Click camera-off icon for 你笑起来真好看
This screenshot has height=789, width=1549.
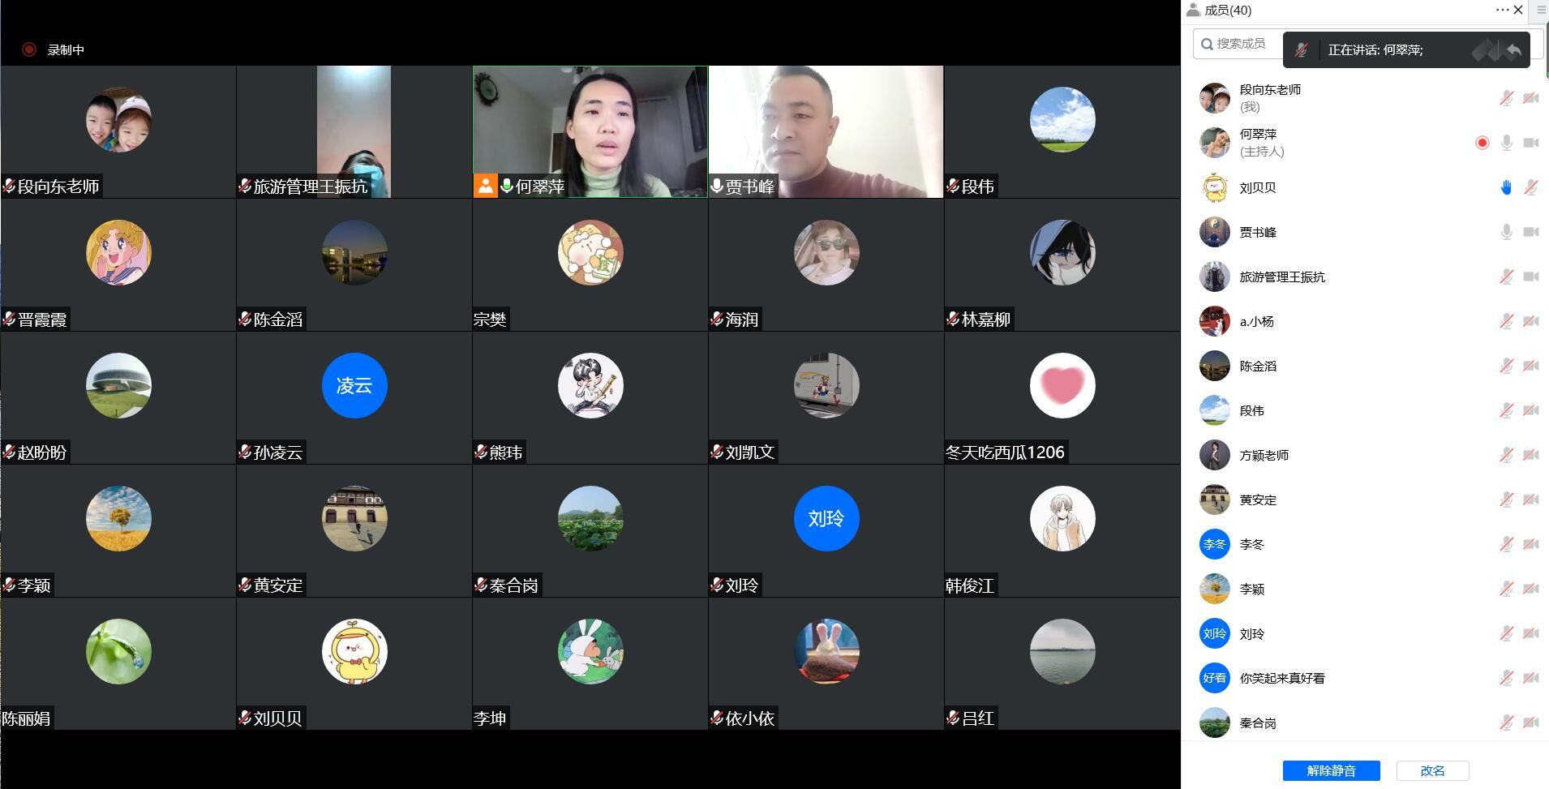coord(1531,678)
